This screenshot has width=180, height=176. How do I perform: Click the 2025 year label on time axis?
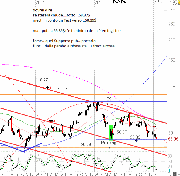tap(99, 3)
